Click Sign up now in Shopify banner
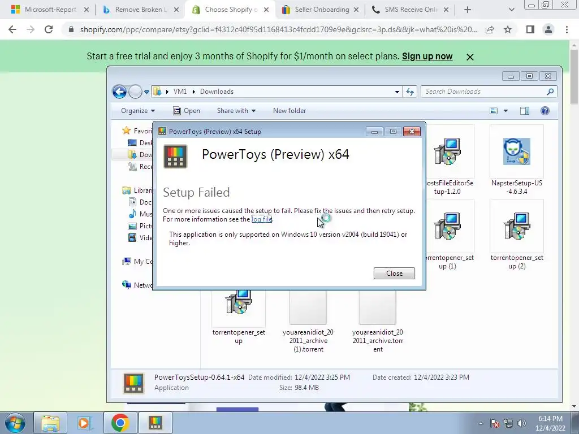Image resolution: width=579 pixels, height=434 pixels. (427, 56)
